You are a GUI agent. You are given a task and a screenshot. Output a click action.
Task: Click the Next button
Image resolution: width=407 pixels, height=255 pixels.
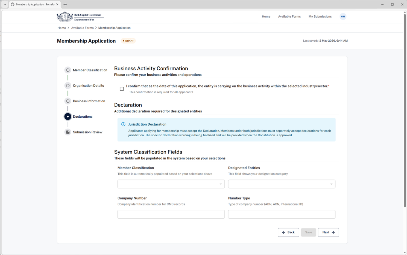tap(328, 232)
